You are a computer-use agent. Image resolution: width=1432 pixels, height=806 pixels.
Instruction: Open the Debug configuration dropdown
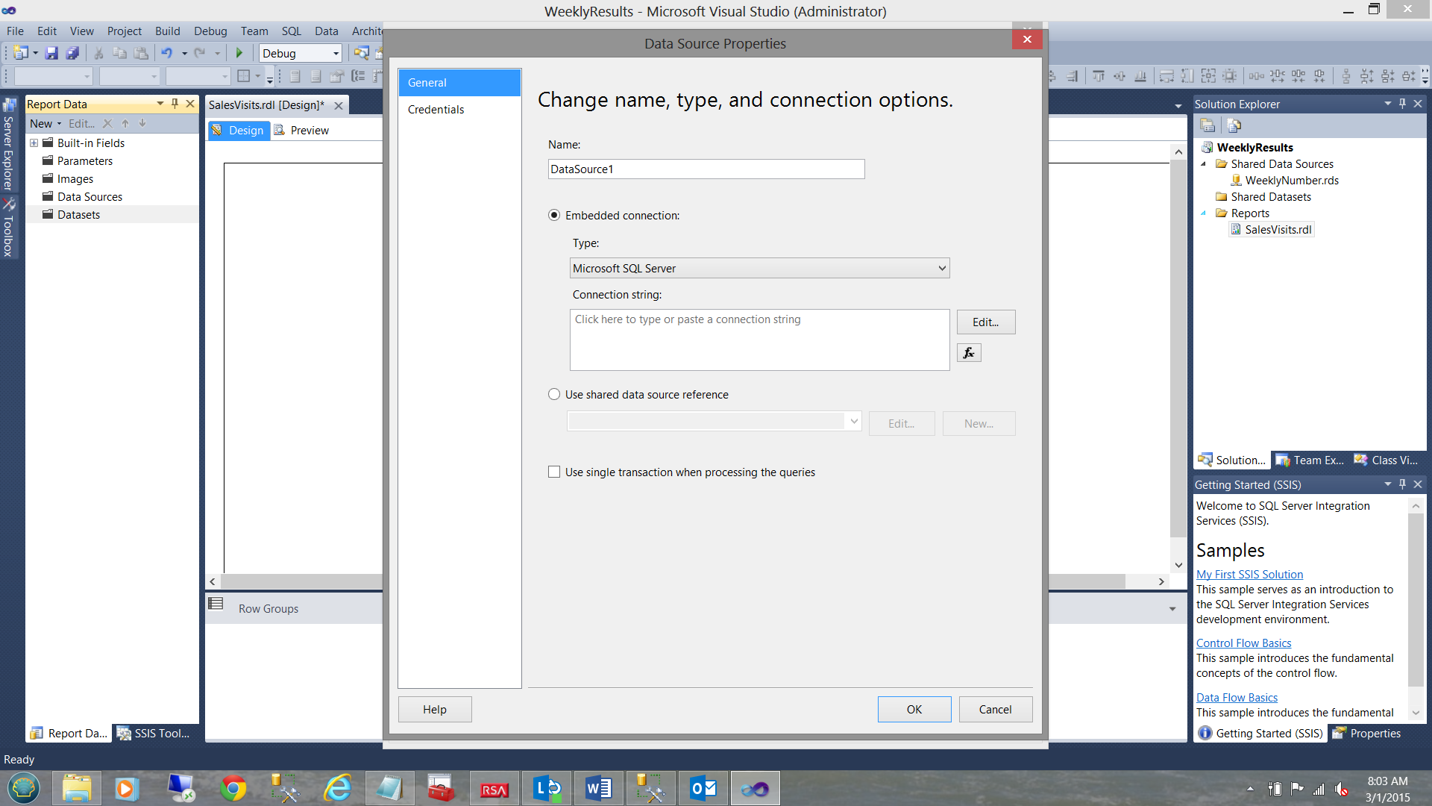click(335, 54)
